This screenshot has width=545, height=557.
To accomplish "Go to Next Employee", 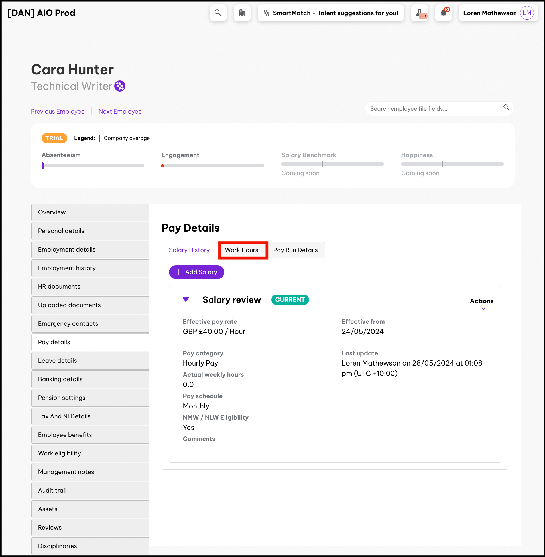I will point(120,112).
